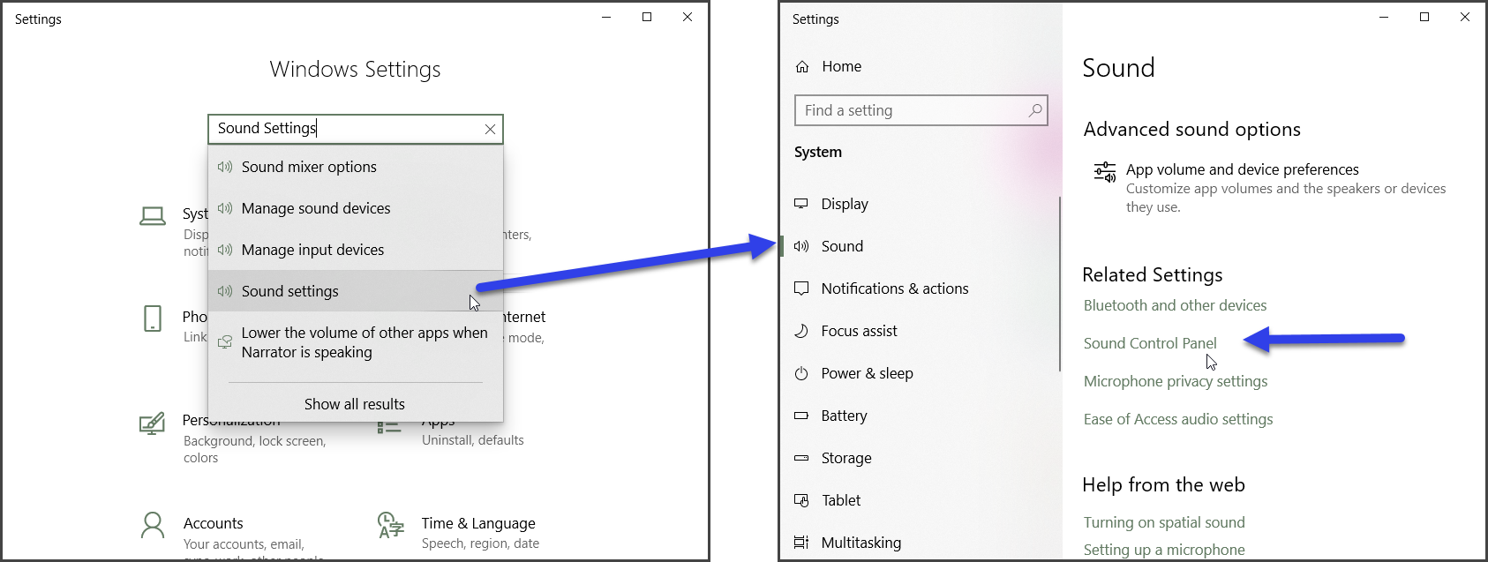Click the System laptop icon in Windows Settings
This screenshot has width=1488, height=562.
click(153, 216)
